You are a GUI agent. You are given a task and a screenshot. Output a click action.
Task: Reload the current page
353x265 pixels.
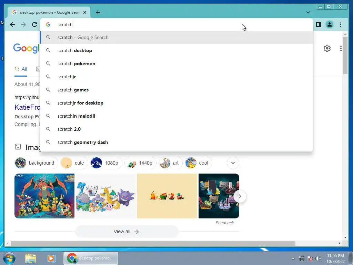coord(34,24)
